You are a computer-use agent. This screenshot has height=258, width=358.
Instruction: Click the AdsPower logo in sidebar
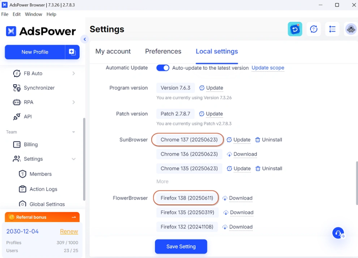tap(41, 31)
